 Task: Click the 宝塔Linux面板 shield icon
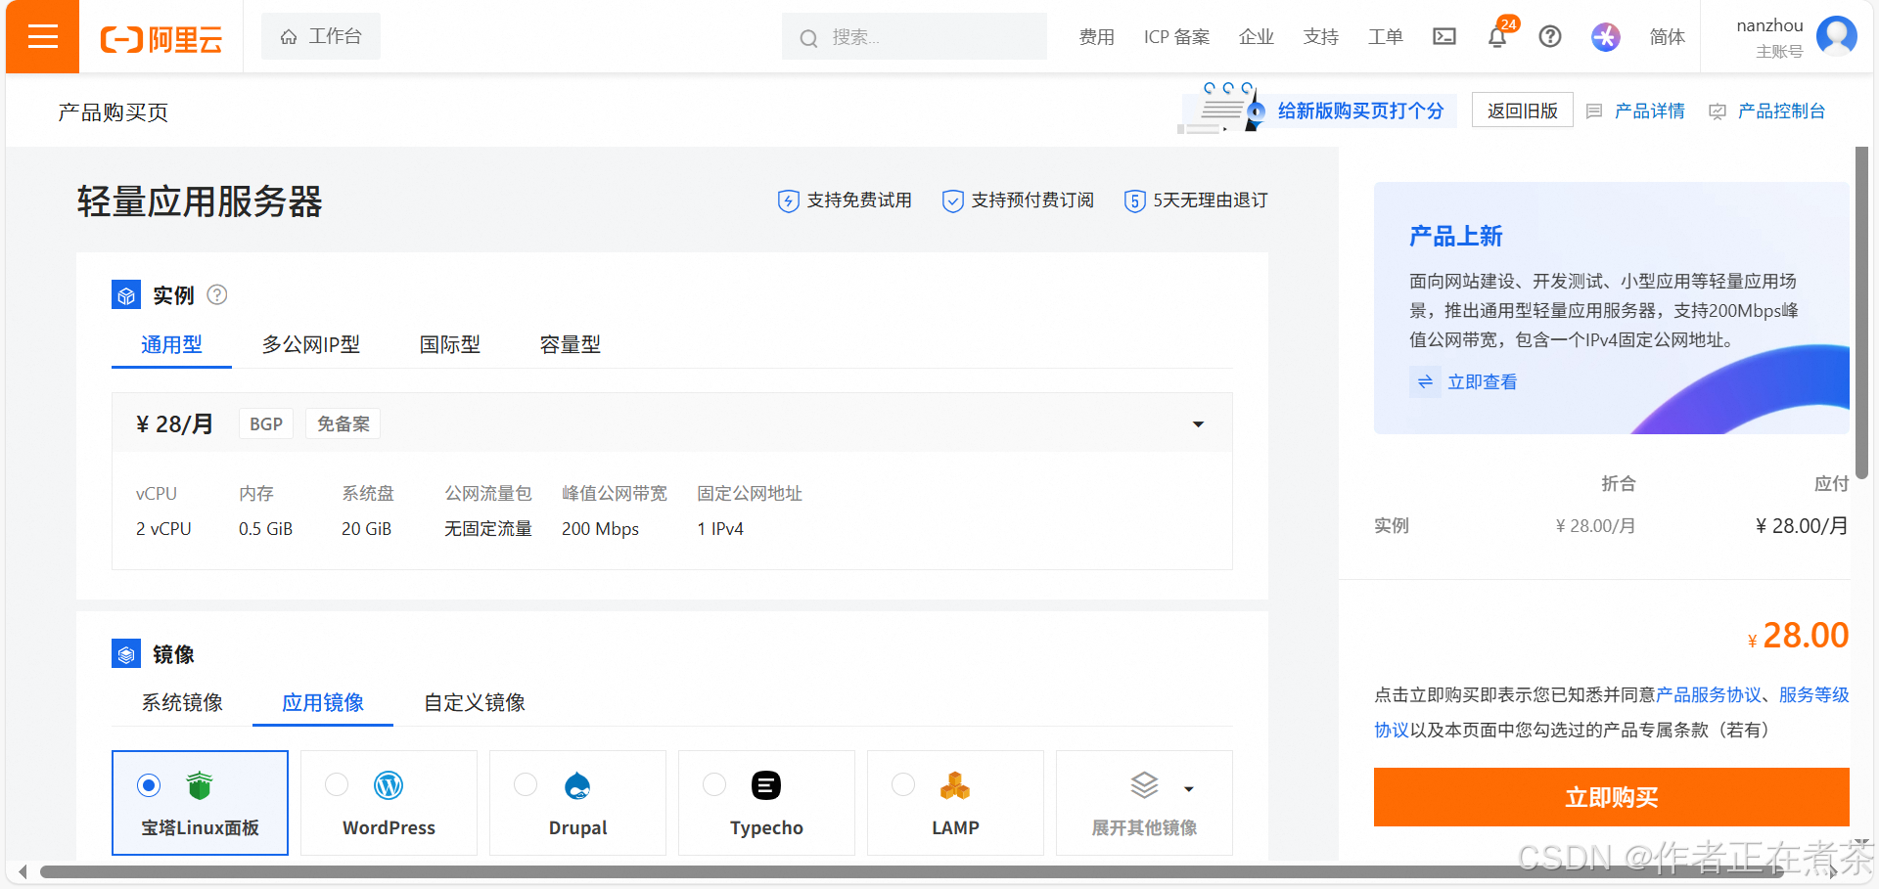pyautogui.click(x=200, y=784)
